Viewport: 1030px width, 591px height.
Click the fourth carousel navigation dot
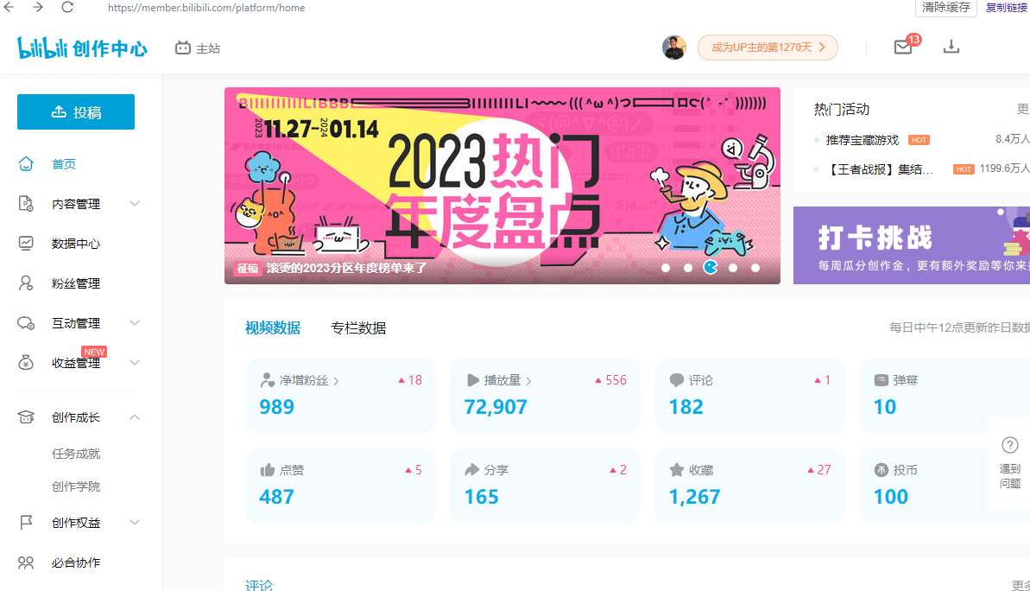[732, 268]
